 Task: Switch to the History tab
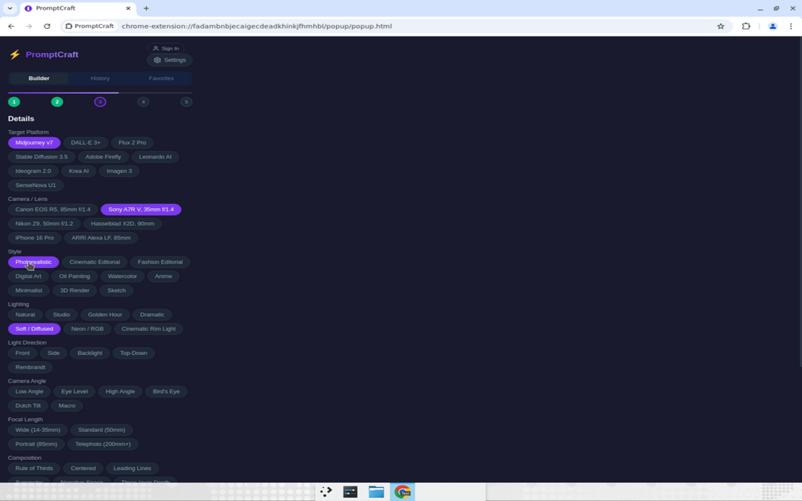click(x=100, y=78)
